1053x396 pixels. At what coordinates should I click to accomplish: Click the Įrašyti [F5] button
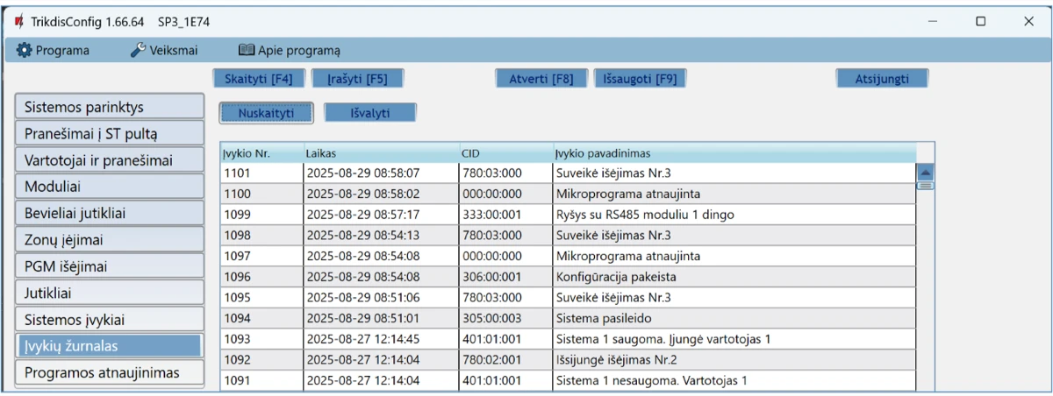357,79
